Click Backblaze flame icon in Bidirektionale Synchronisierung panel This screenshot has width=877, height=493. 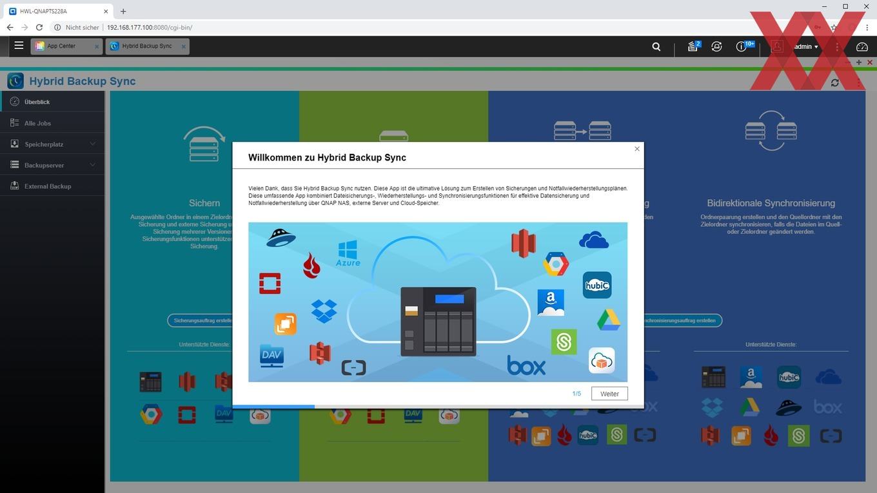point(771,436)
